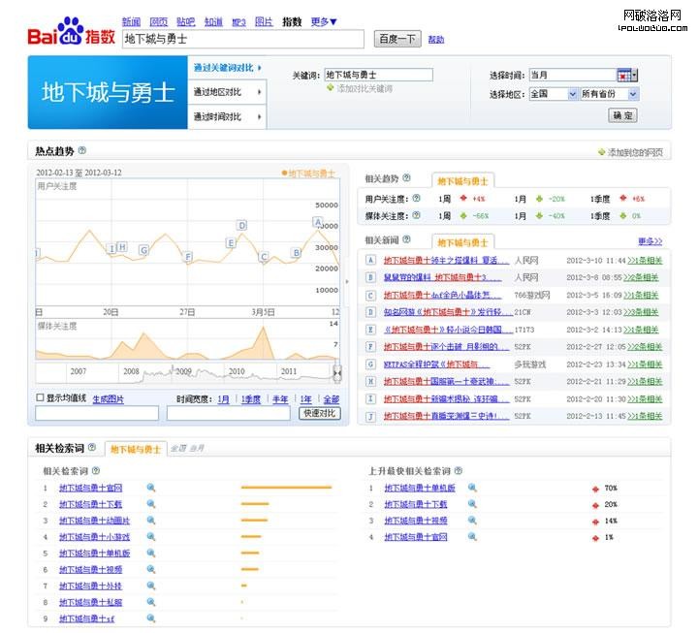Click 添加对比关键词 text
Image resolution: width=698 pixels, height=633 pixels.
[365, 88]
